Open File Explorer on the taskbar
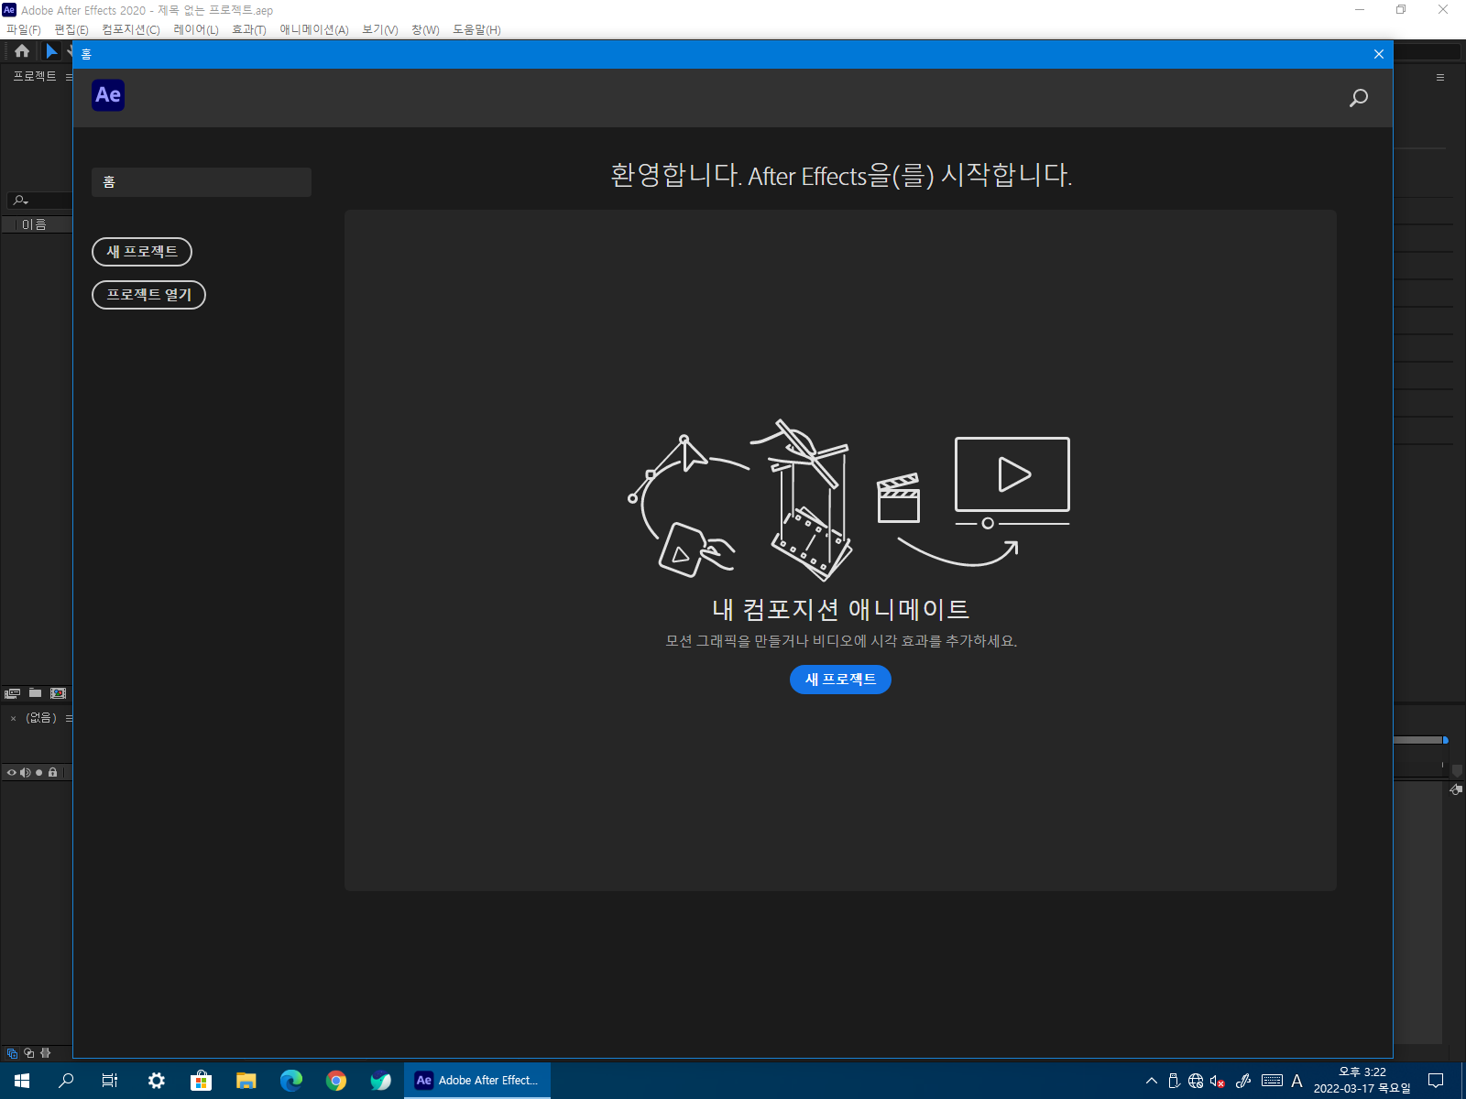This screenshot has width=1466, height=1099. [246, 1081]
